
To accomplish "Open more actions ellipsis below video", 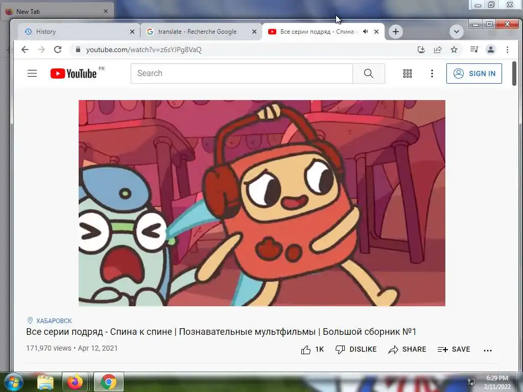I will click(488, 350).
